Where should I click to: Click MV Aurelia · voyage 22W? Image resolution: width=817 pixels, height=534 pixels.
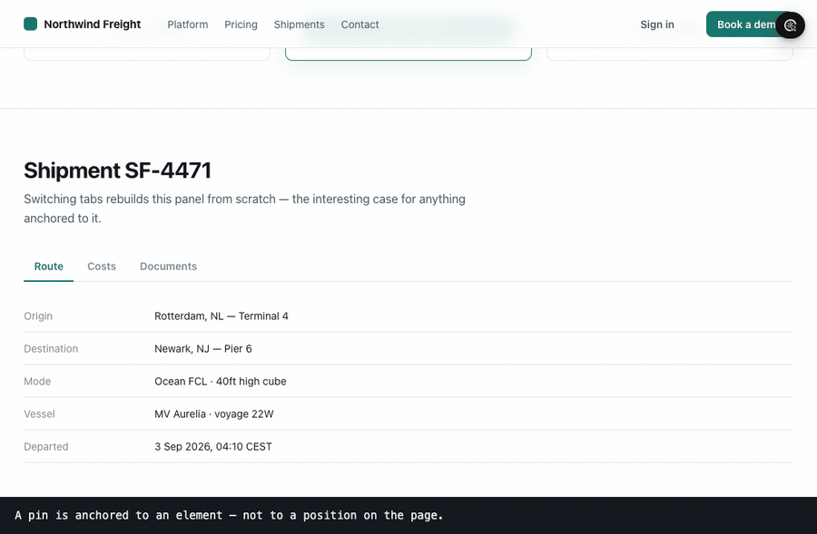[213, 414]
